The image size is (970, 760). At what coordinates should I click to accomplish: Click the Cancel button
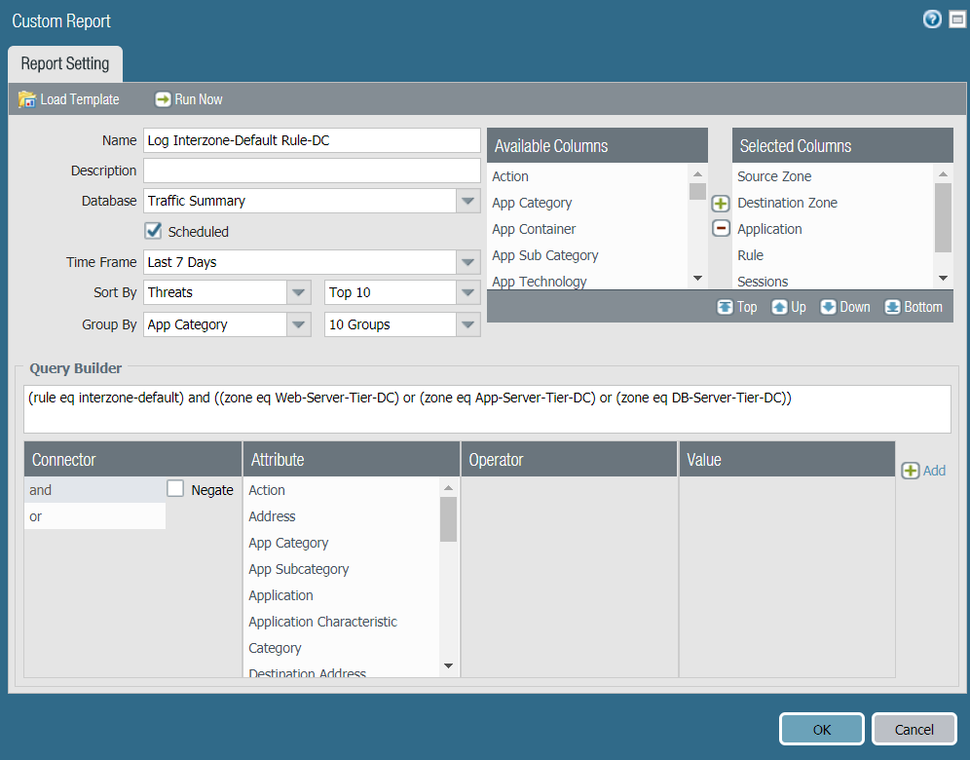[914, 729]
